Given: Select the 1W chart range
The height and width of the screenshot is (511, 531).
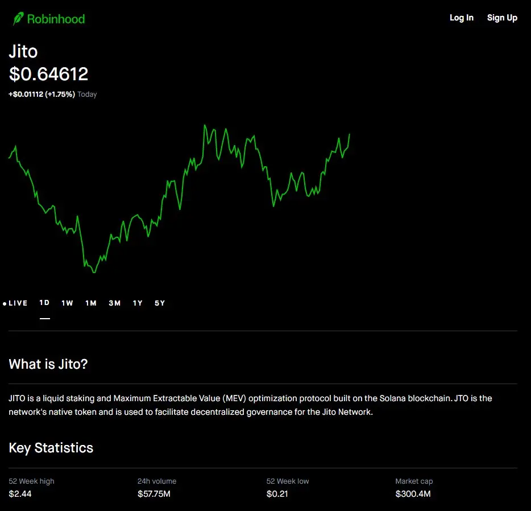Looking at the screenshot, I should coord(68,303).
